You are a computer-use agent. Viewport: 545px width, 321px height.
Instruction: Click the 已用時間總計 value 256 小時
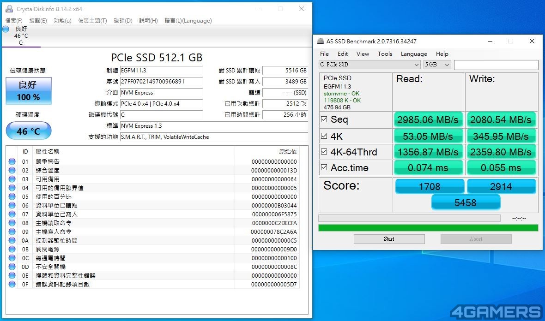(x=285, y=114)
